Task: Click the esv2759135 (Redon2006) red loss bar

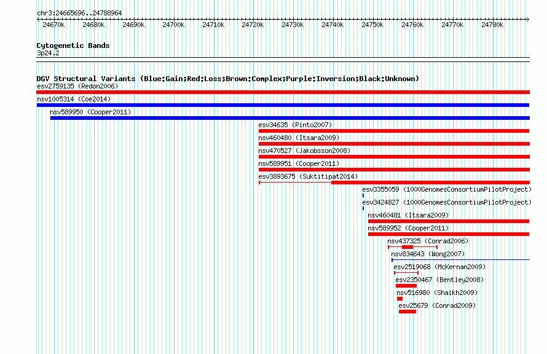Action: [283, 92]
